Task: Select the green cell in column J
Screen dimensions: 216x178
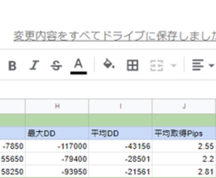Action: [184, 120]
